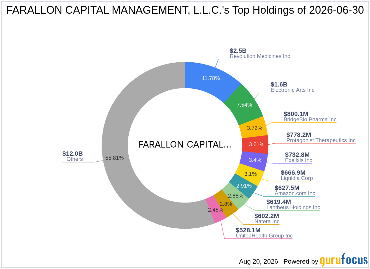Select the green Electronic Arts 7.54% slice
Image resolution: width=370 pixels, height=269 pixels.
[244, 104]
